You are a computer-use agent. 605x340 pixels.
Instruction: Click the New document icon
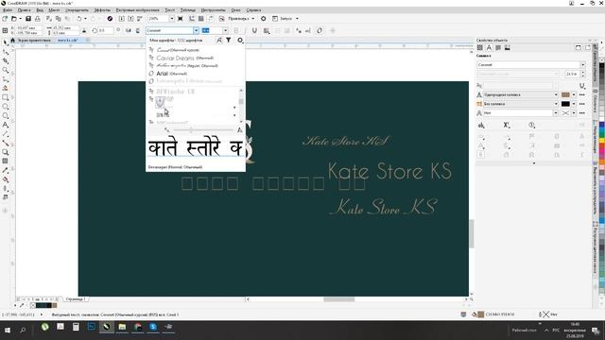coord(5,19)
